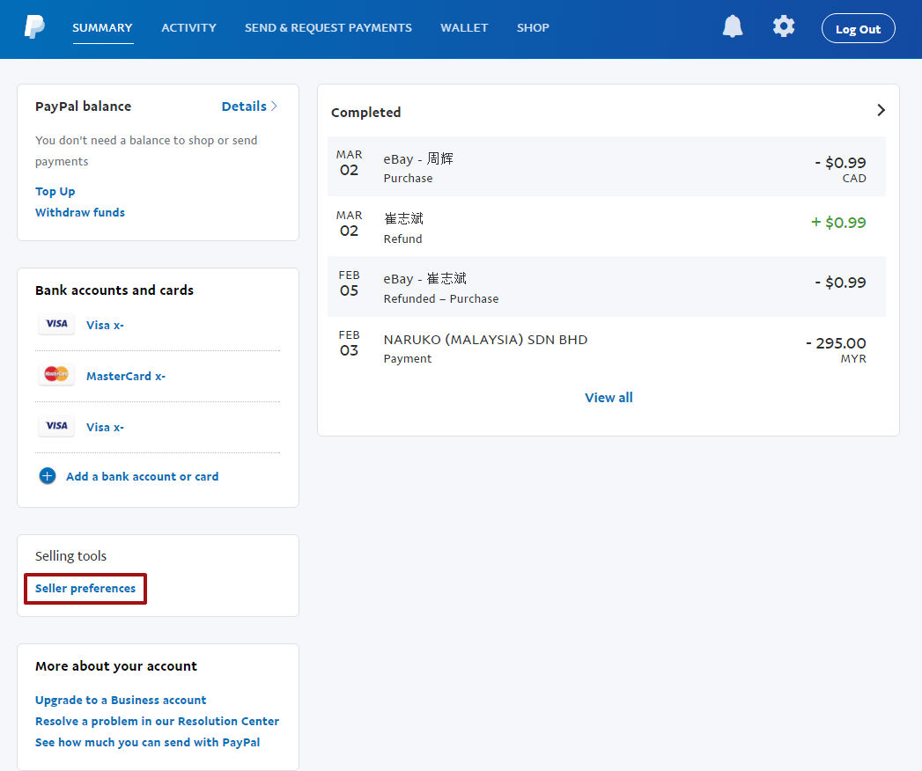The image size is (922, 771).
Task: Open the notifications bell icon
Action: 732,27
